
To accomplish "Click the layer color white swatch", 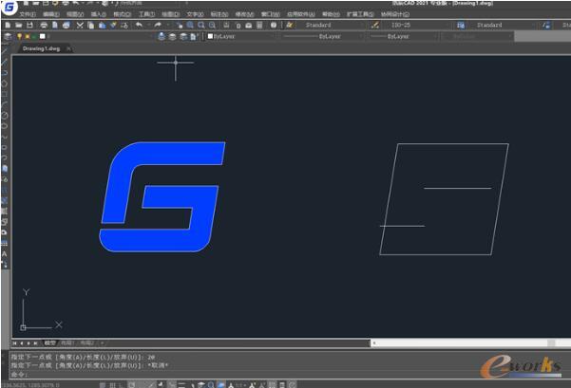I will 42,36.
